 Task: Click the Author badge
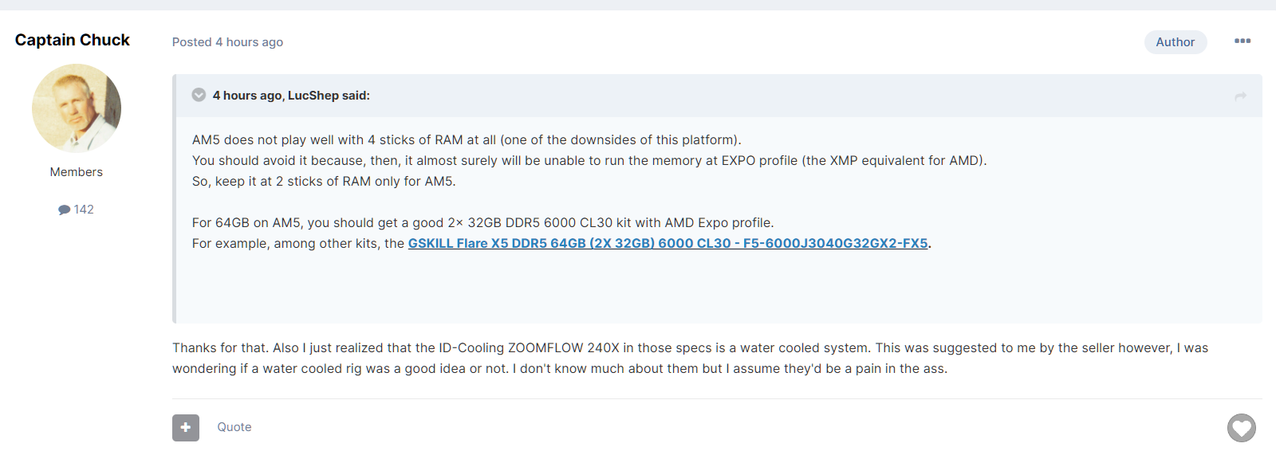(x=1175, y=42)
